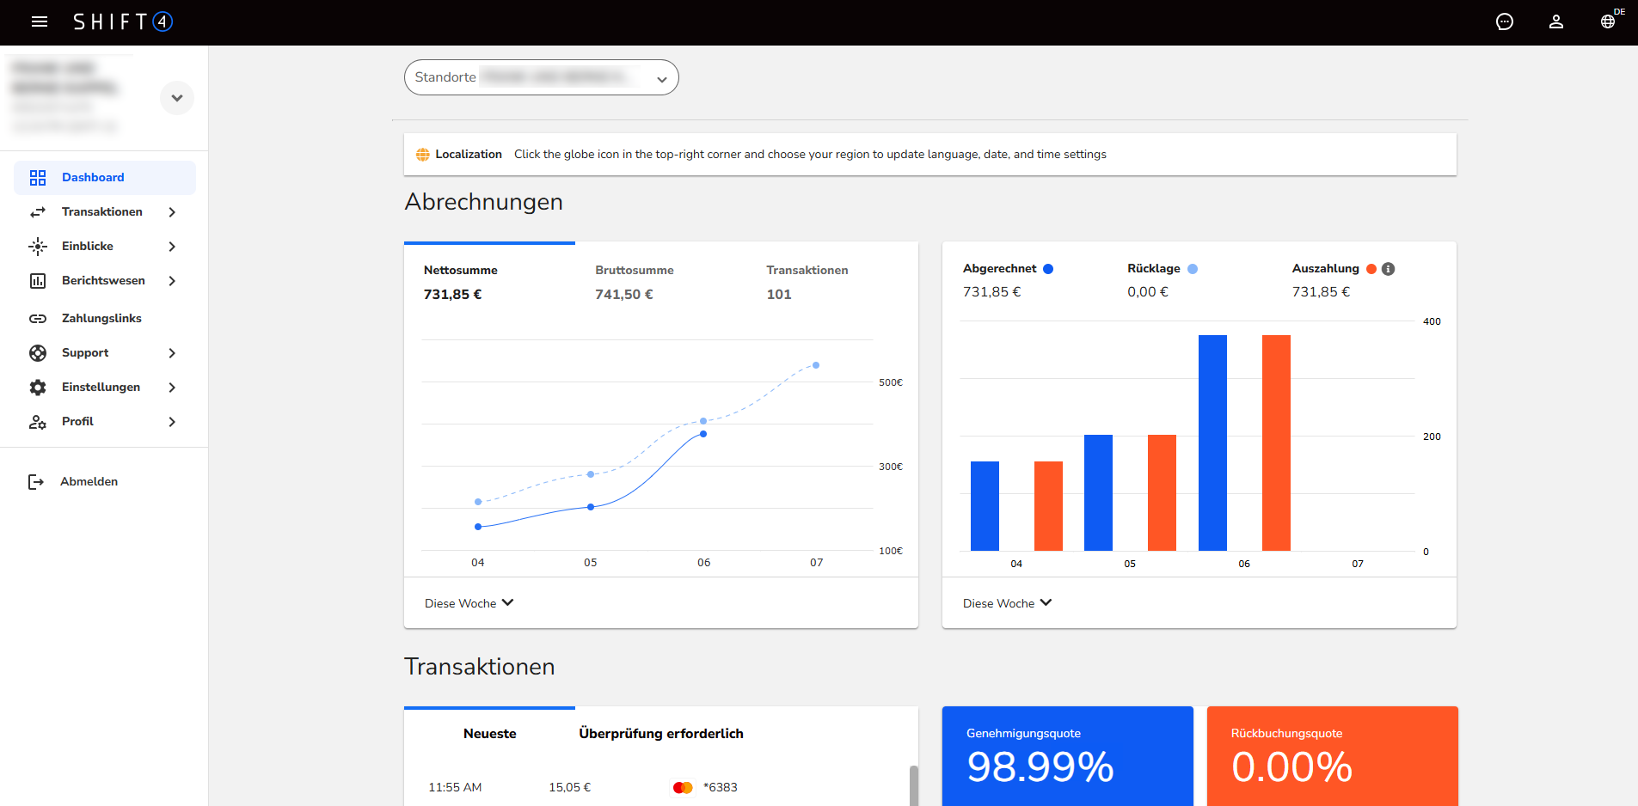The width and height of the screenshot is (1638, 806).
Task: Click the tallest orange bar for day 06
Action: coord(1276,443)
